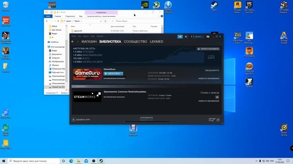Open Steam friends notifications icon
Screen dimensions: 293x164
coord(186,36)
